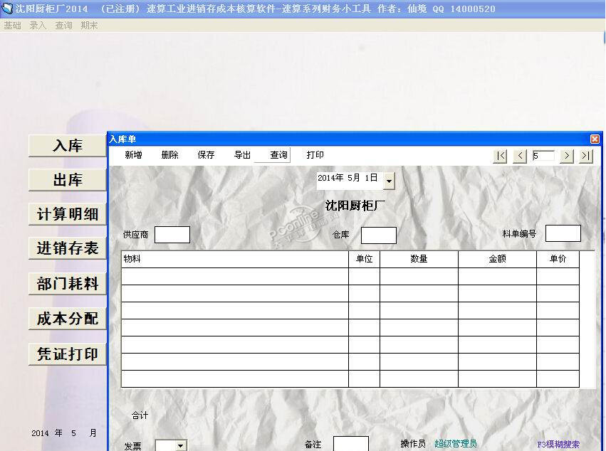Click the 沈阳厨柜厂 heading

[355, 206]
